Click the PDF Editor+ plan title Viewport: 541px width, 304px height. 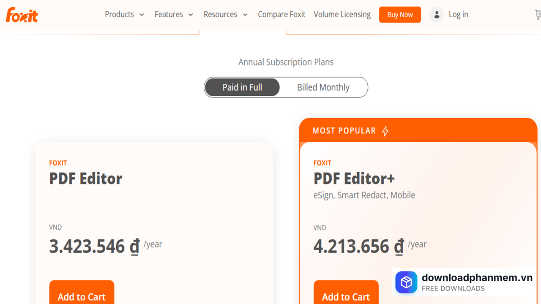(354, 179)
